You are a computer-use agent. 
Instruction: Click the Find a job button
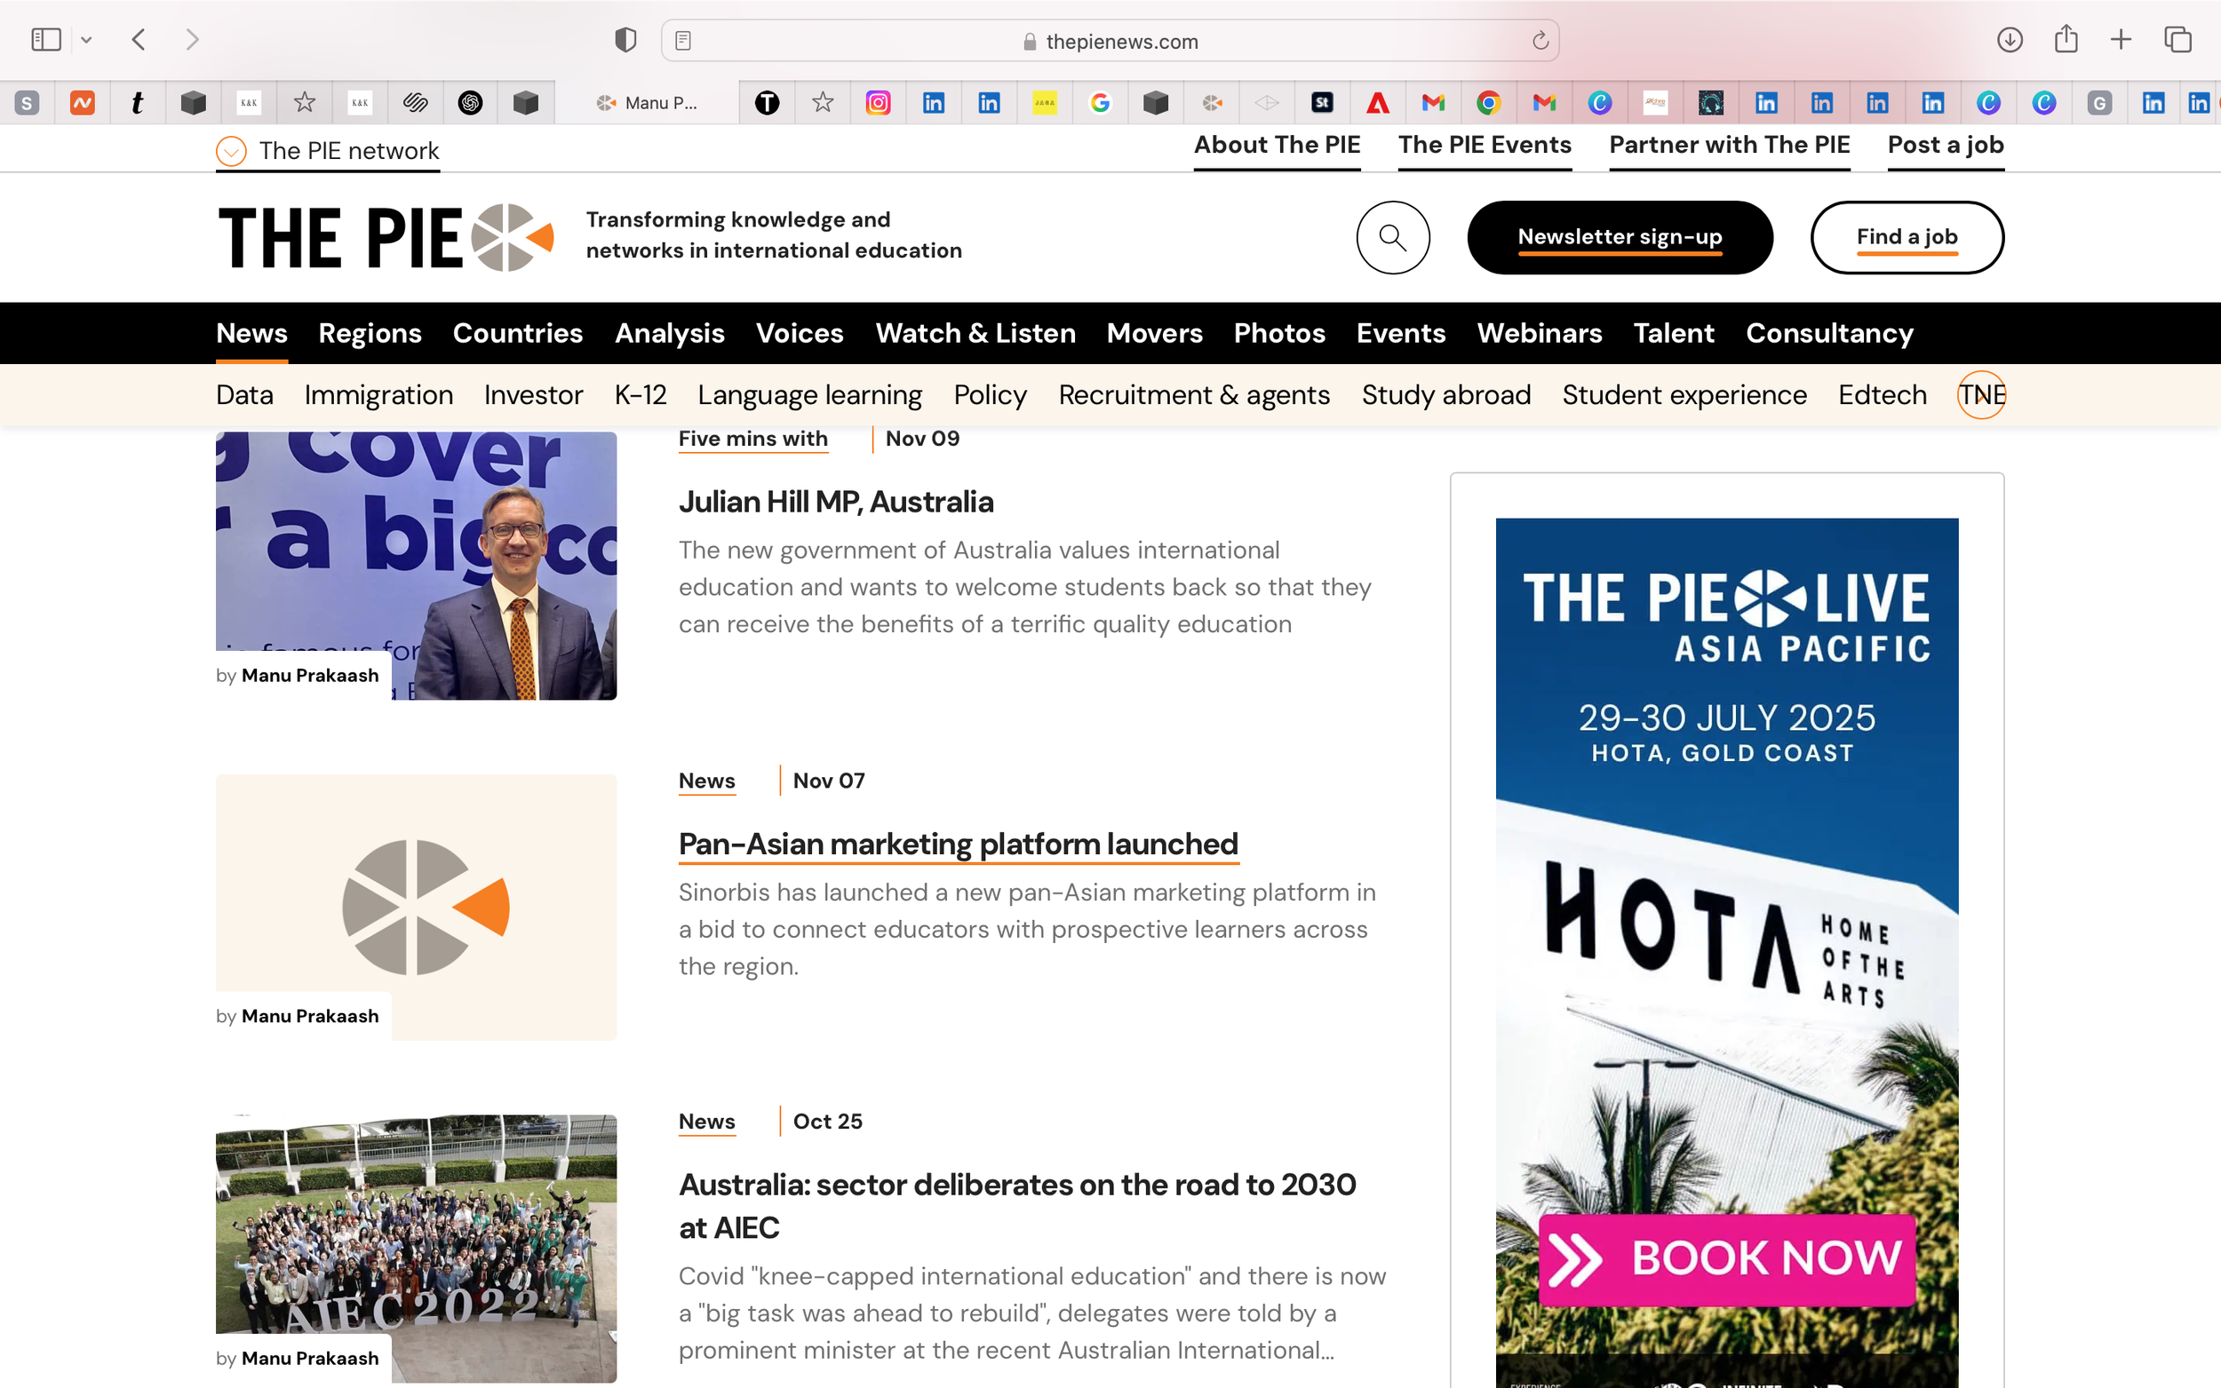click(x=1907, y=238)
